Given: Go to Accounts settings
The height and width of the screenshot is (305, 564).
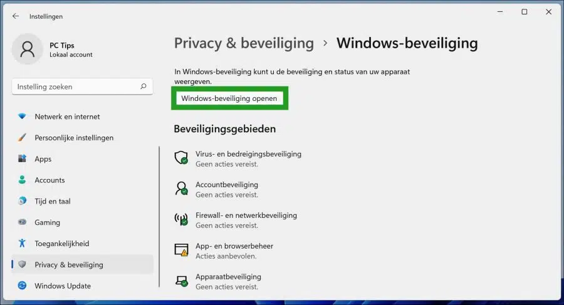Looking at the screenshot, I should point(82,180).
